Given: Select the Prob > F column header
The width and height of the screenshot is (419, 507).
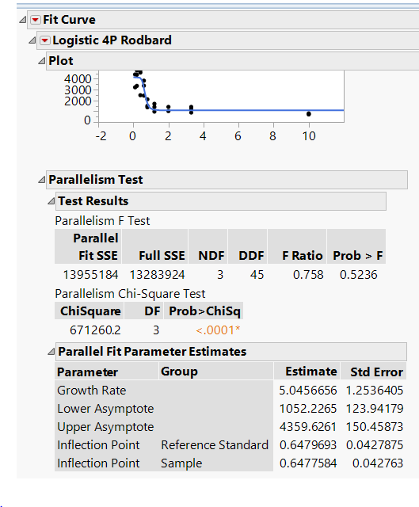Looking at the screenshot, I should coord(357,255).
